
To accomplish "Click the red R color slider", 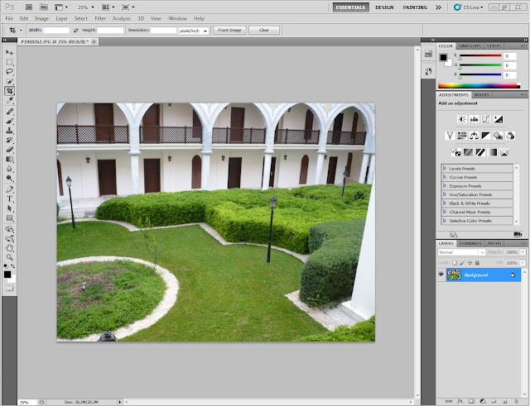I will (480, 55).
